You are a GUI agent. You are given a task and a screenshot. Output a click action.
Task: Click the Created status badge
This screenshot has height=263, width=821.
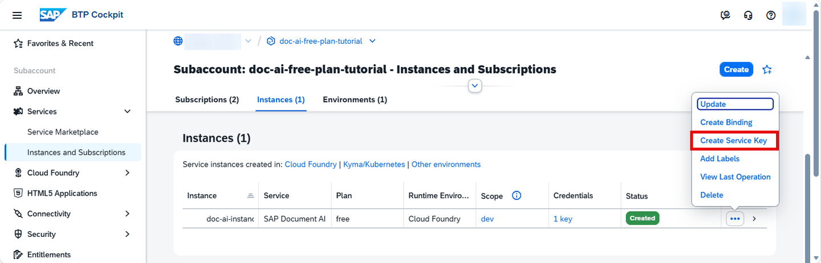click(643, 218)
